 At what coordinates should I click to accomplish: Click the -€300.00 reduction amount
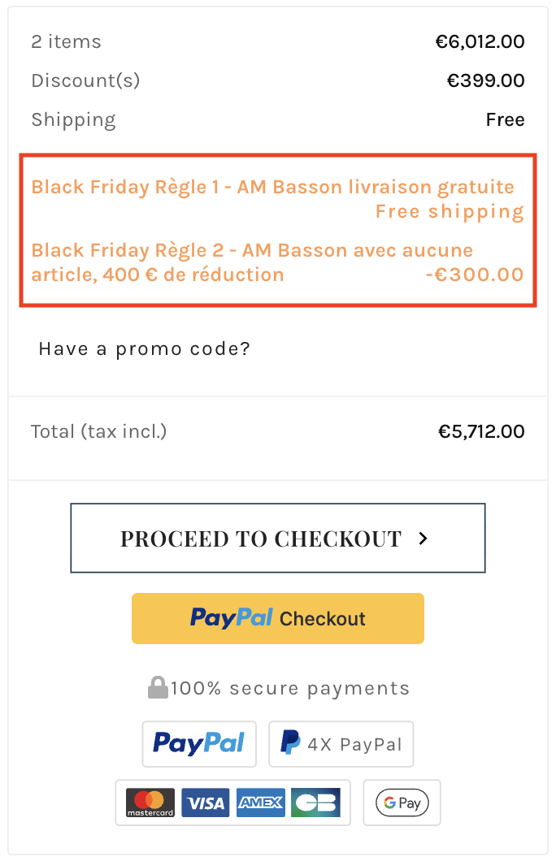coord(475,275)
